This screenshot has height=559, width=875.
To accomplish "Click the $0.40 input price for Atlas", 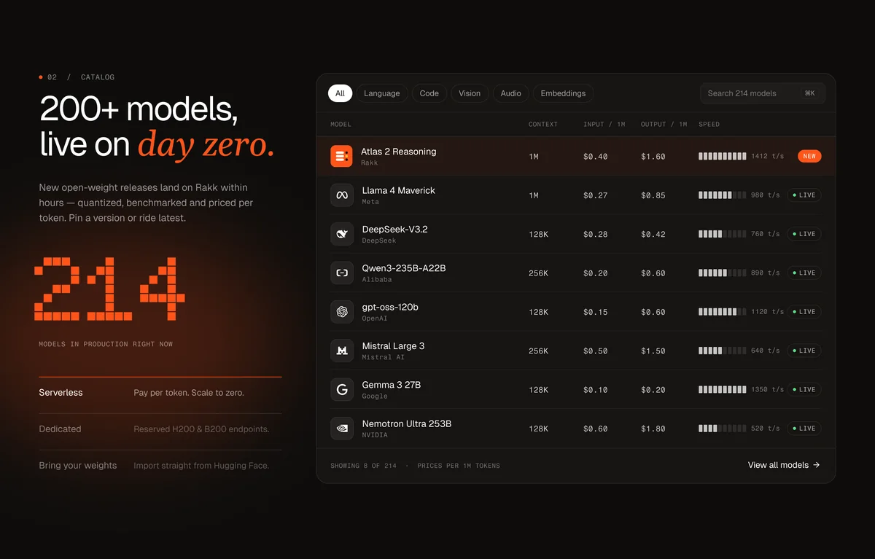I will 596,157.
